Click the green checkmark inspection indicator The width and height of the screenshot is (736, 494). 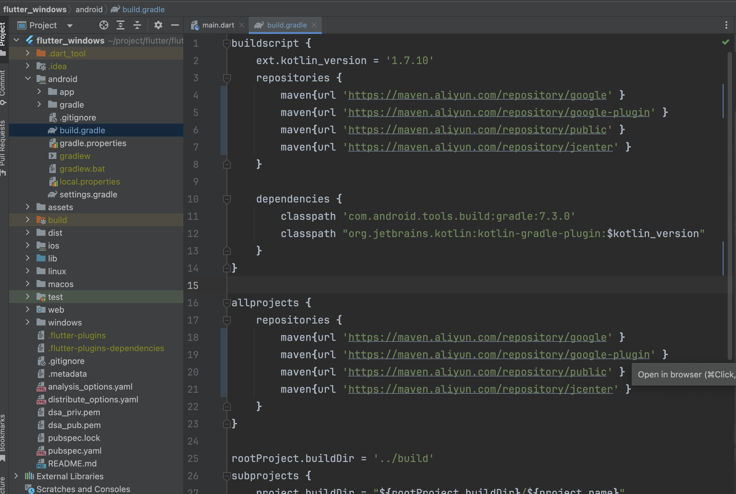pyautogui.click(x=725, y=42)
